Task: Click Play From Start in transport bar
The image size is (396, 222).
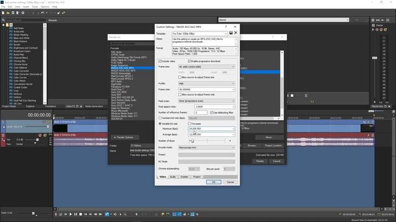Action: 66,214
